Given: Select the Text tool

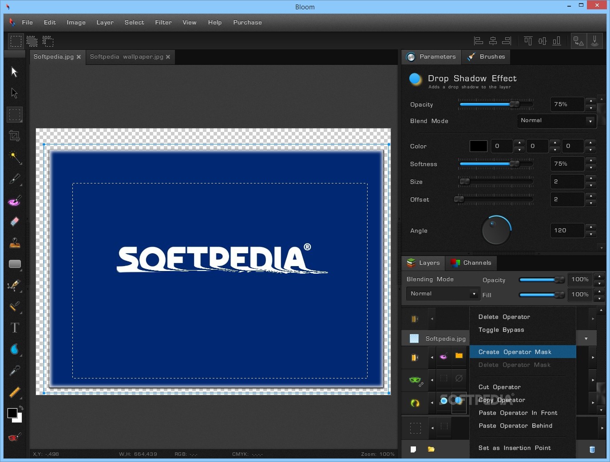Looking at the screenshot, I should click(x=15, y=328).
